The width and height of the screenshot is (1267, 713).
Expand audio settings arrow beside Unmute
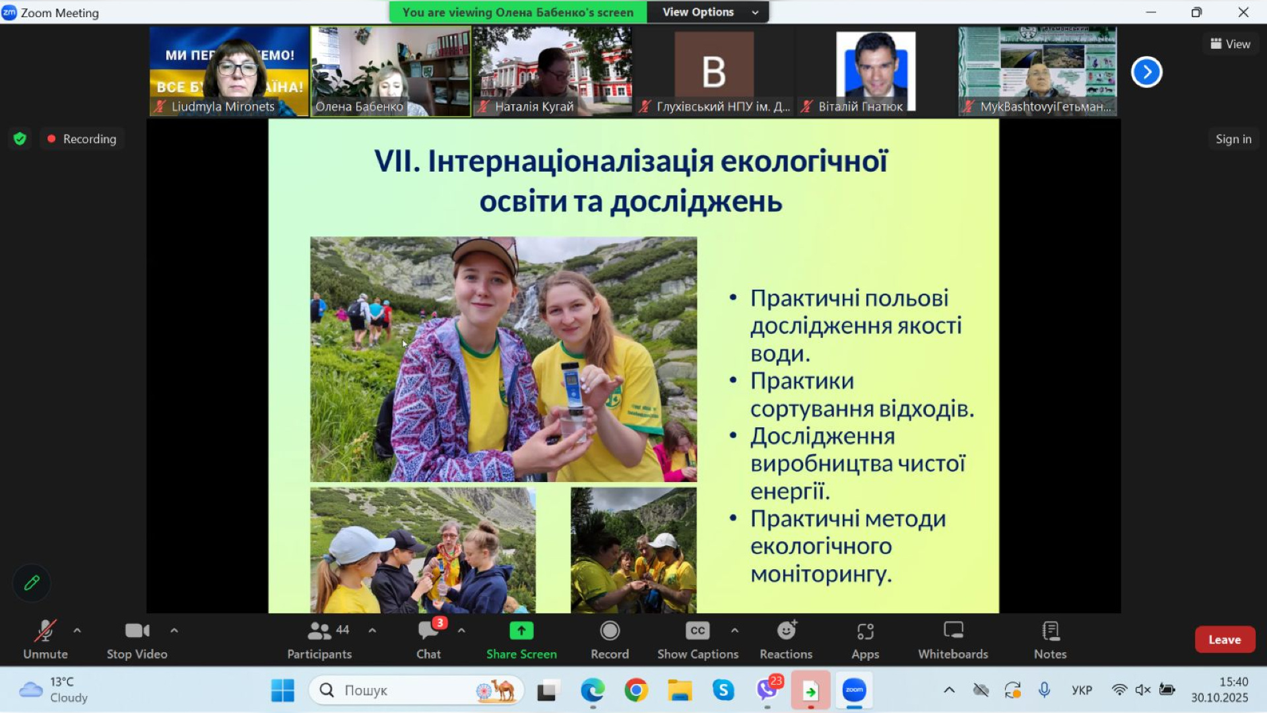(x=77, y=630)
